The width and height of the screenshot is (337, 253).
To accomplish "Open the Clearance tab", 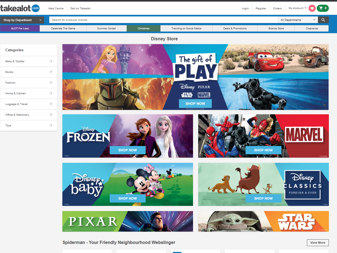I will 312,28.
